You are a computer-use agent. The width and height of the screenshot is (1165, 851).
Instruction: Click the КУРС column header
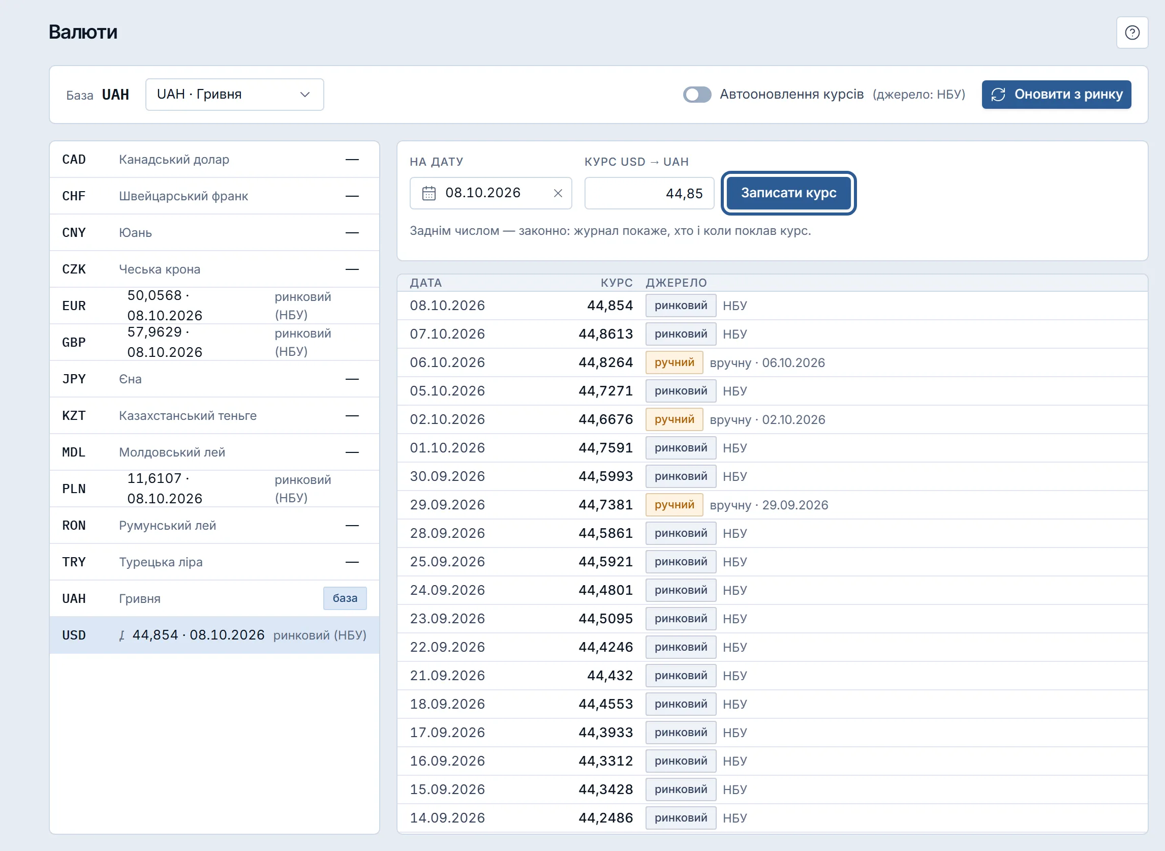(617, 283)
